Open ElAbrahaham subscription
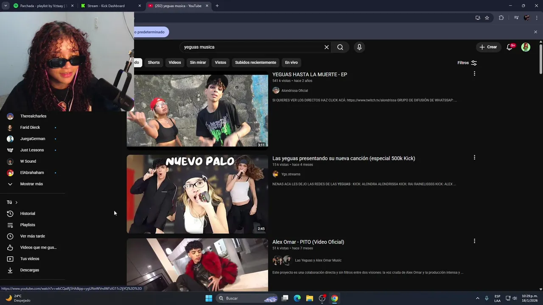This screenshot has width=543, height=305. (32, 172)
